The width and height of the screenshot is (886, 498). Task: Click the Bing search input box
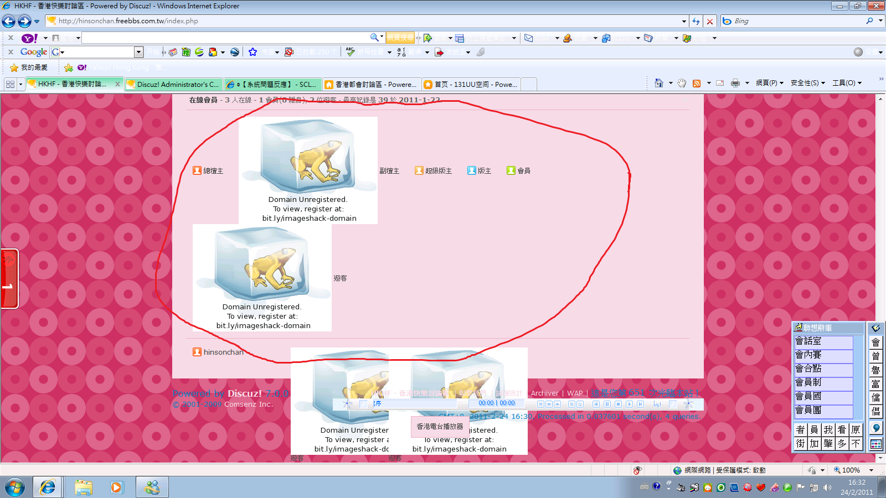(797, 21)
